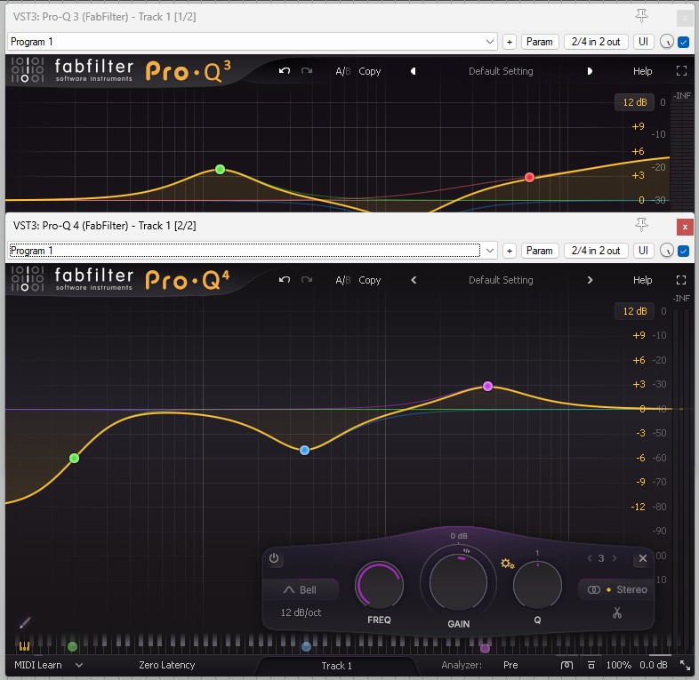This screenshot has height=680, width=699.
Task: Open 12 dB/oct slope dropdown
Action: point(301,612)
